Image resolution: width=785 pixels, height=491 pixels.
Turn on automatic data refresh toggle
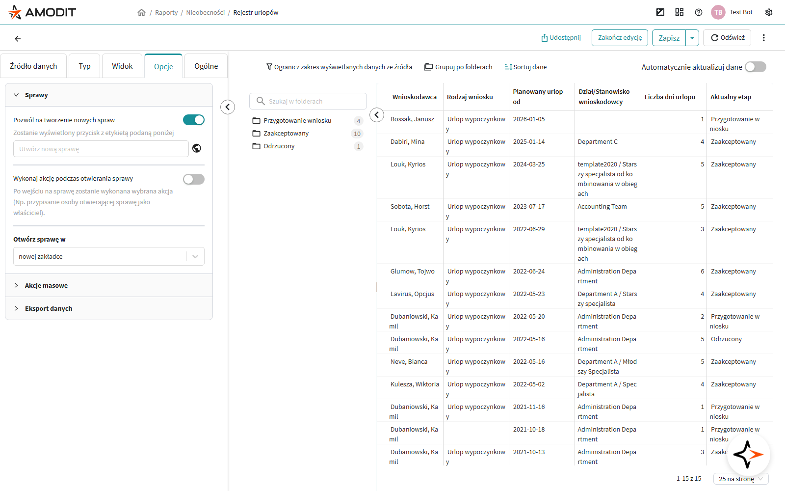755,67
